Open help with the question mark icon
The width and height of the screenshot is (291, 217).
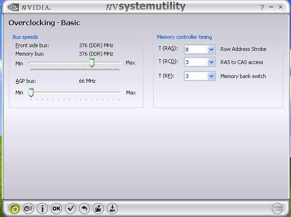coord(262,7)
